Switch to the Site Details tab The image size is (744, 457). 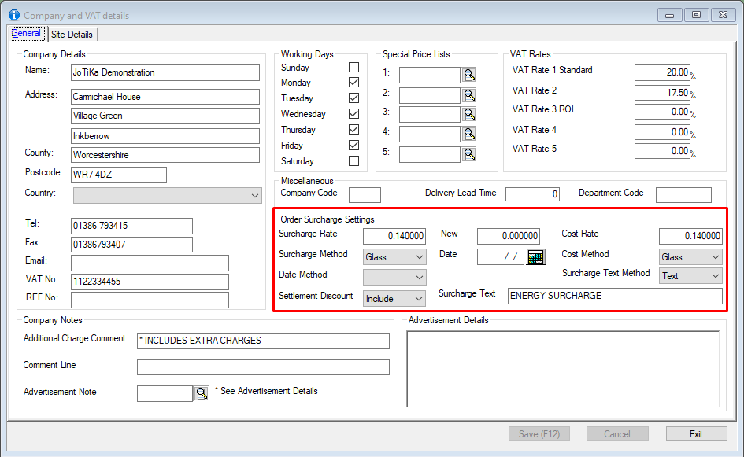pos(72,35)
